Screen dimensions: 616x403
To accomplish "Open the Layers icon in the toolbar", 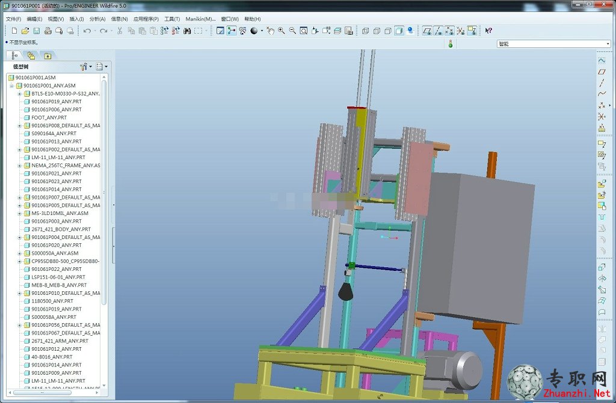I will (337, 31).
